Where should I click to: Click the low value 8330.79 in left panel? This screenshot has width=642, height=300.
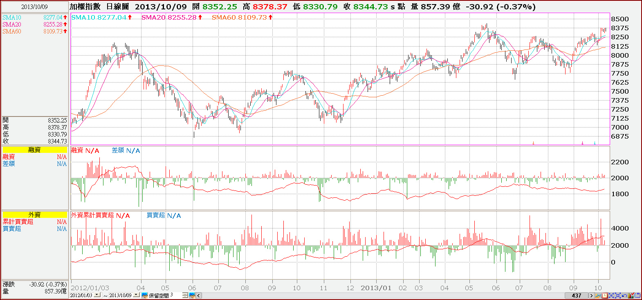click(x=57, y=134)
